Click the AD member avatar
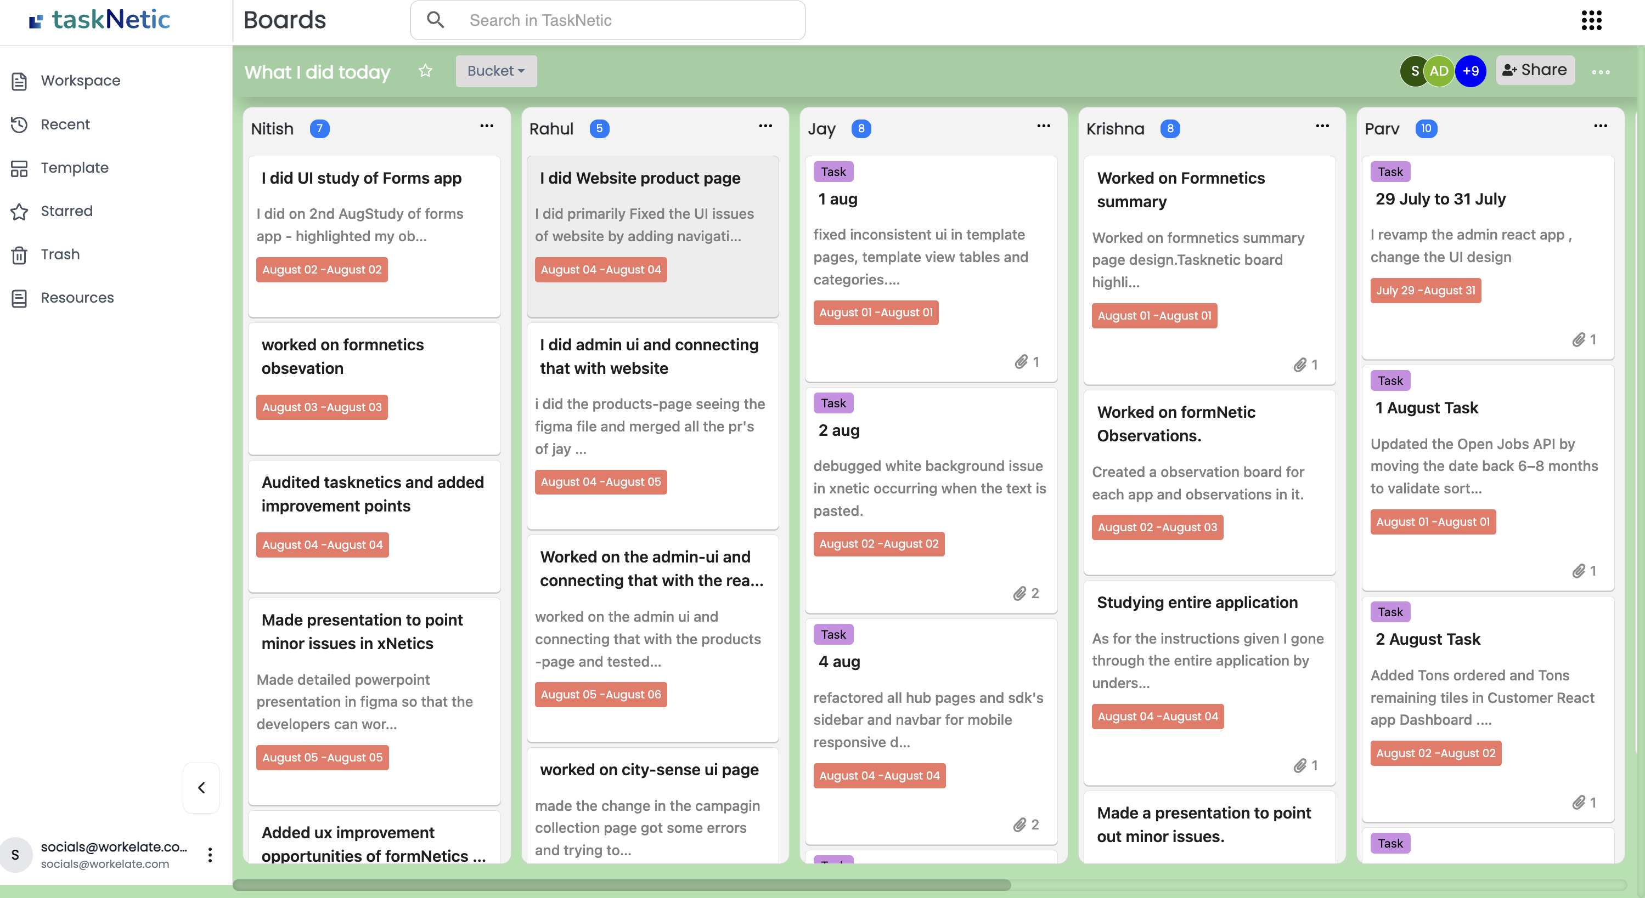 click(x=1439, y=71)
